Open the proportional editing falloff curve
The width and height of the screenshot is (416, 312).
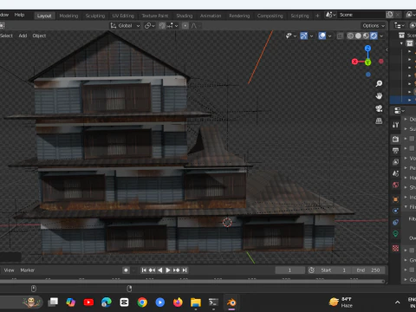click(195, 26)
